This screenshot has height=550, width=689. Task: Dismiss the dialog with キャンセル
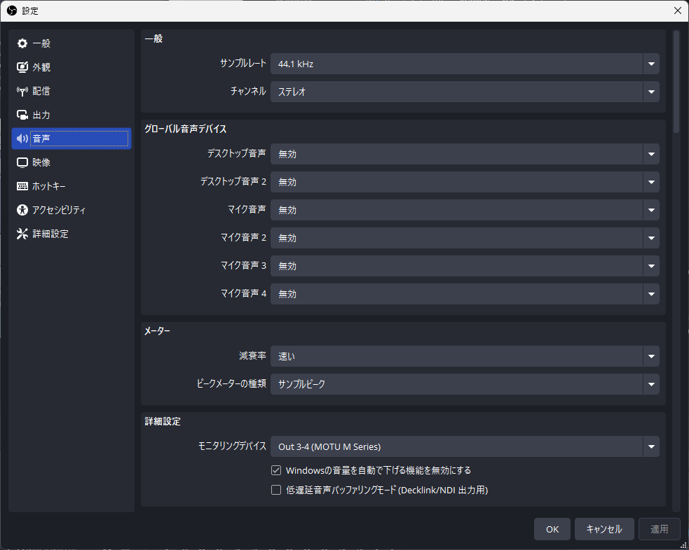coord(603,528)
